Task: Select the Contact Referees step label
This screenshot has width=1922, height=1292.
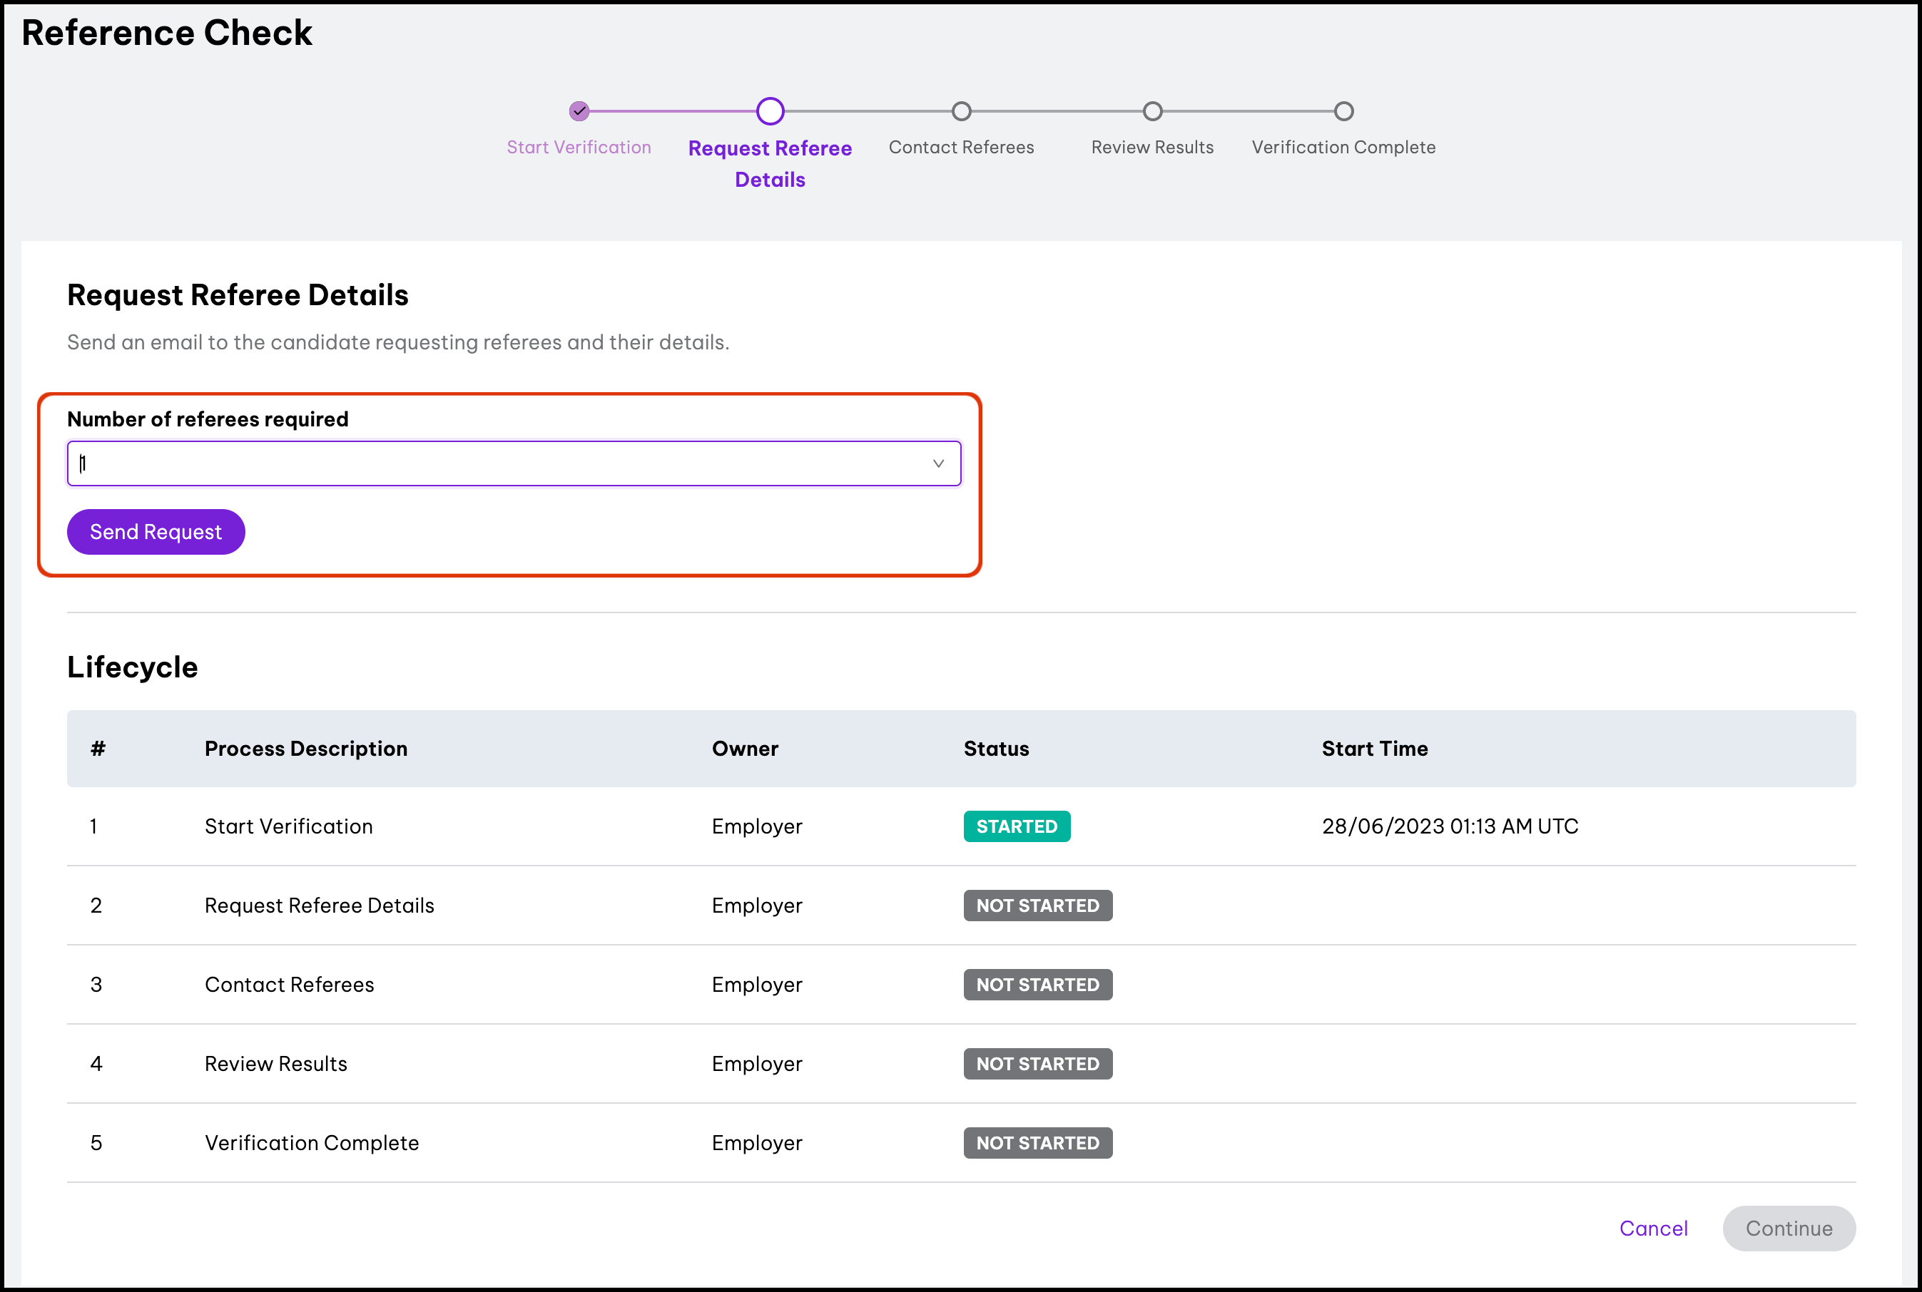Action: (960, 147)
